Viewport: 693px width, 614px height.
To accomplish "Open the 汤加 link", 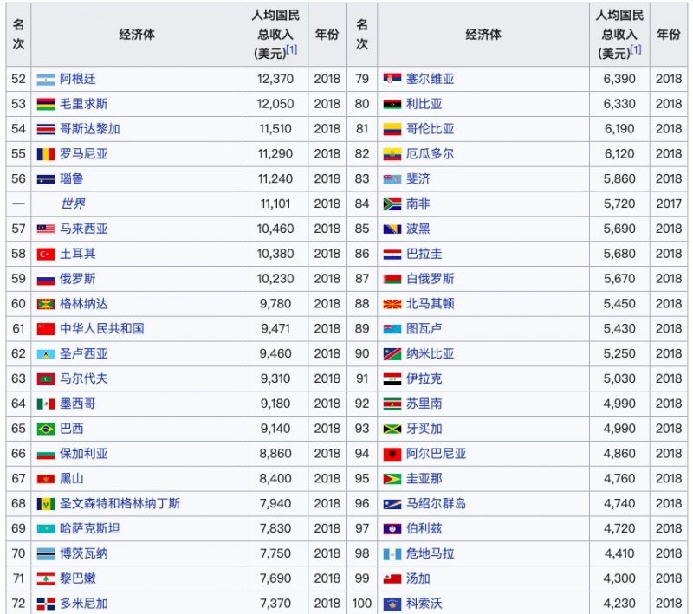I will (418, 578).
